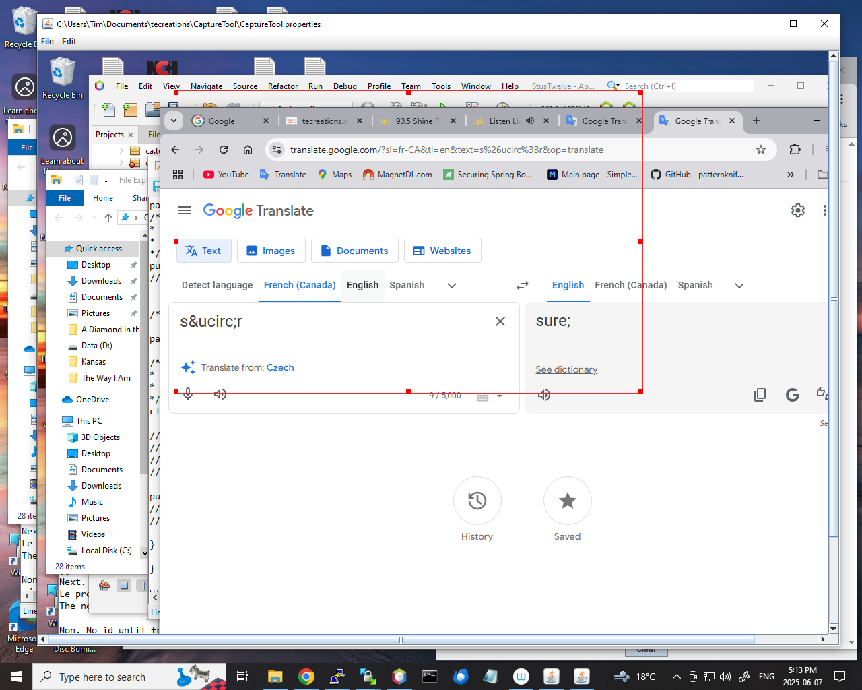Screen dimensions: 862x690
Task: Show more bookmarks overflow chevron
Action: (x=790, y=174)
